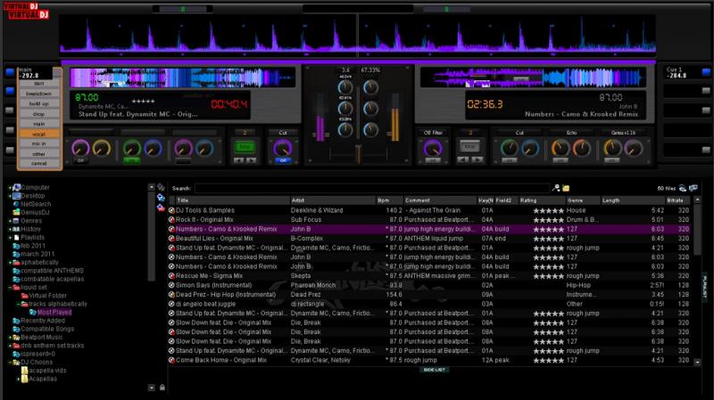Image resolution: width=714 pixels, height=400 pixels.
Task: Click disc icon of DJ Tools & Samples row
Action: pyautogui.click(x=171, y=210)
